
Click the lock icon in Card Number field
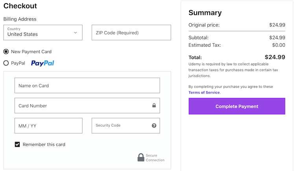154,106
